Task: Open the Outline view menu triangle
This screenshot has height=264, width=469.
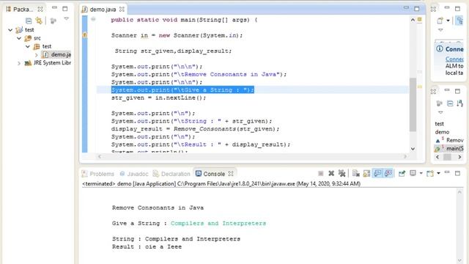Action: pyautogui.click(x=440, y=112)
